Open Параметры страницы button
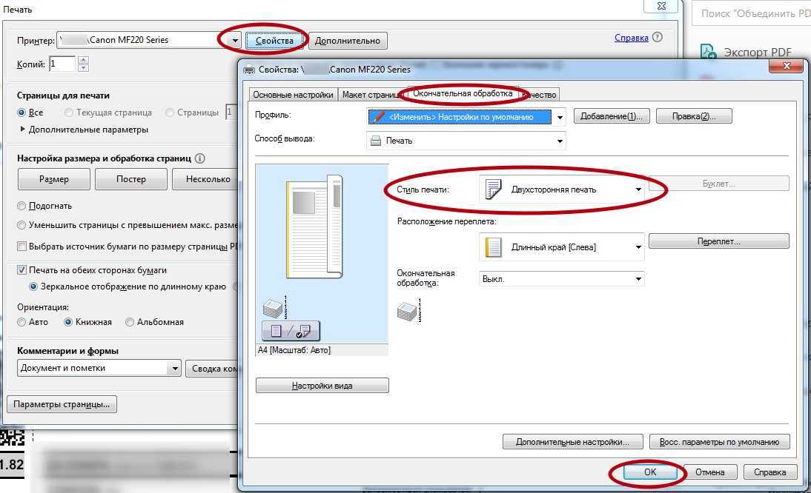The width and height of the screenshot is (811, 493). [x=62, y=404]
